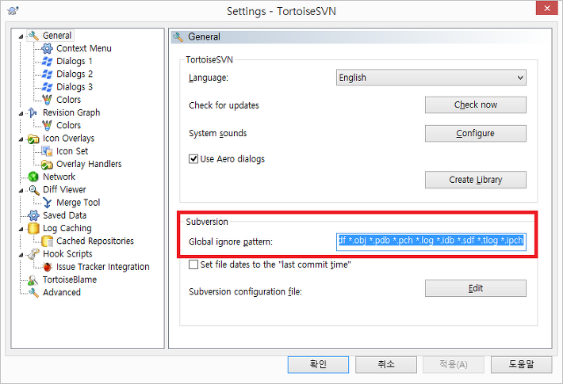Click the Icon Overlays folder icon
563x384 pixels.
[33, 139]
